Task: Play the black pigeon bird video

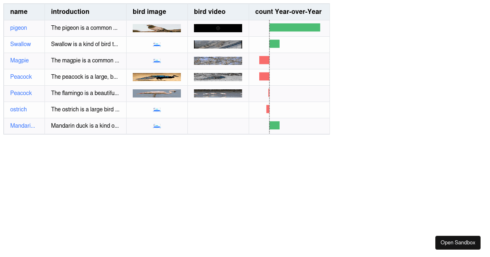Action: 218,28
